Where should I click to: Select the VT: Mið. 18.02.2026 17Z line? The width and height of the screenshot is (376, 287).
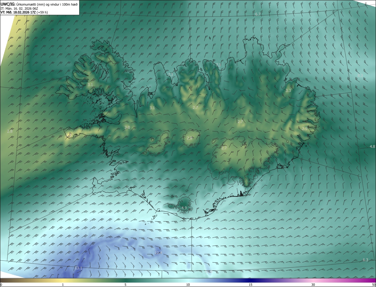point(24,12)
